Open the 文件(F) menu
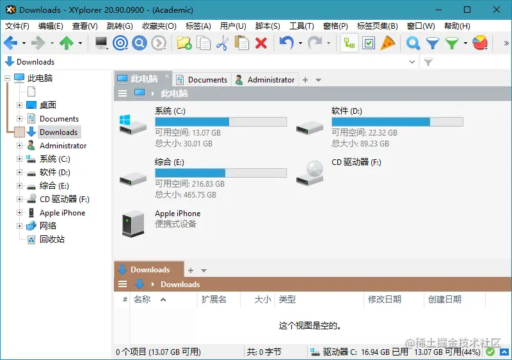This screenshot has width=512, height=360. [x=17, y=26]
